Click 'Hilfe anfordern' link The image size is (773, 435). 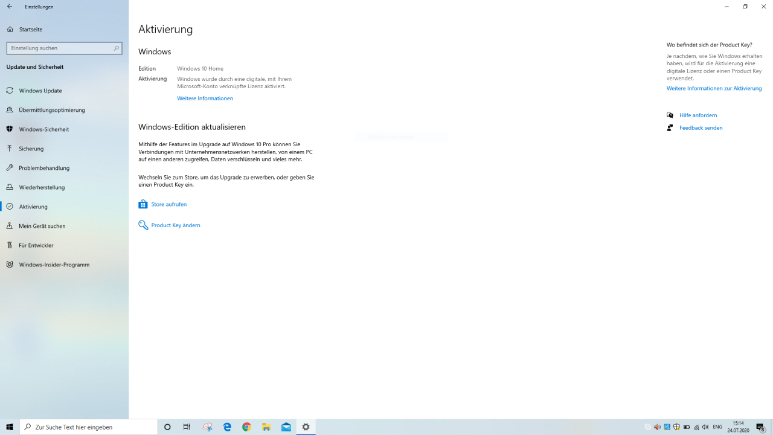(x=698, y=115)
